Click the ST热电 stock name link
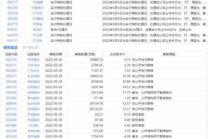The width and height of the screenshot is (208, 139). [37, 24]
